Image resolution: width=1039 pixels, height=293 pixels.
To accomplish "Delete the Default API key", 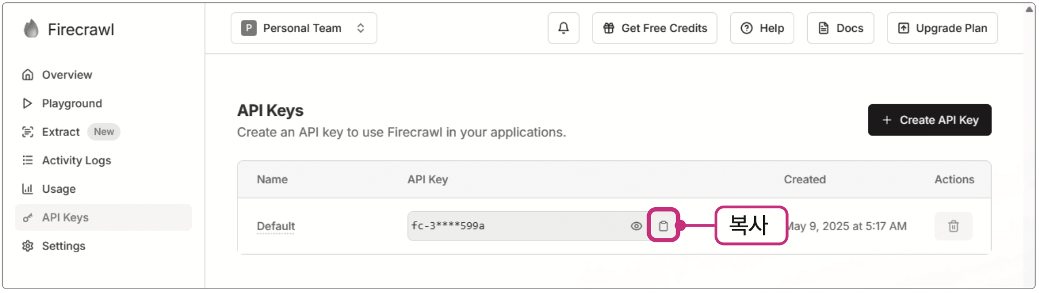I will tap(953, 226).
